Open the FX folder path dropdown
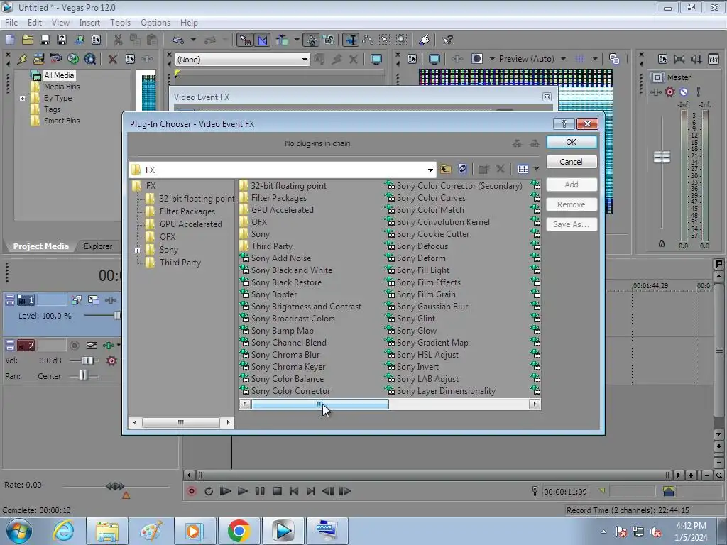The height and width of the screenshot is (545, 727). [x=430, y=170]
